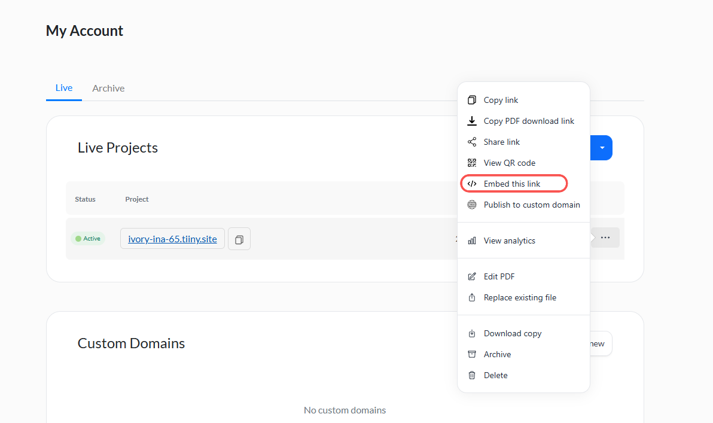Copy project link using icon beside ivory-ina-65
713x423 pixels.
[239, 239]
